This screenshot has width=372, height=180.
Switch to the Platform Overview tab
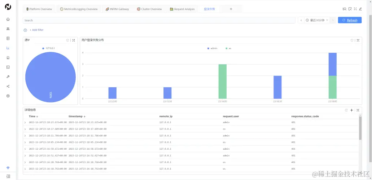coord(39,9)
